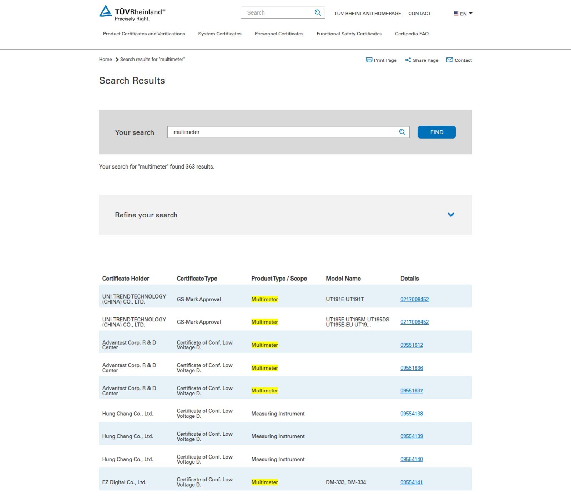The image size is (571, 496).
Task: Open certificate details 09554140
Action: 411,459
